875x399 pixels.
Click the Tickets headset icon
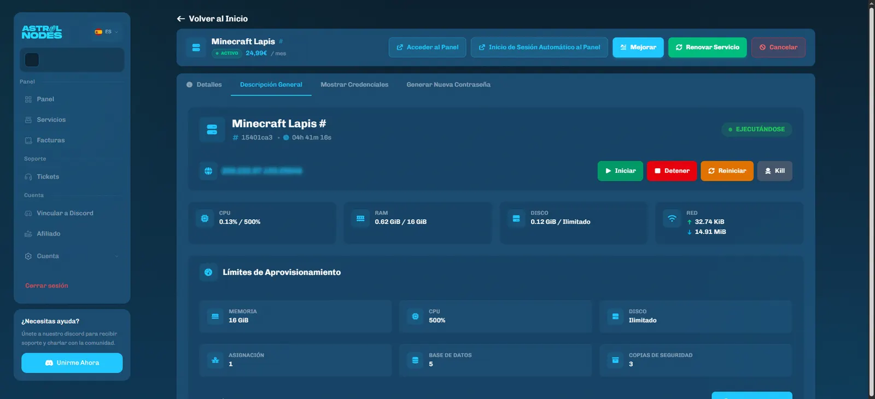(28, 177)
